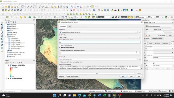Click the green cloud plugin icon
The width and height of the screenshot is (174, 98).
(x=30, y=17)
